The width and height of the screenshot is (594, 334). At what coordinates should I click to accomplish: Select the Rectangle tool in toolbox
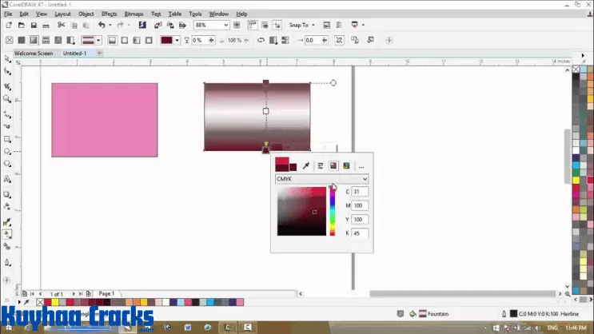7,139
